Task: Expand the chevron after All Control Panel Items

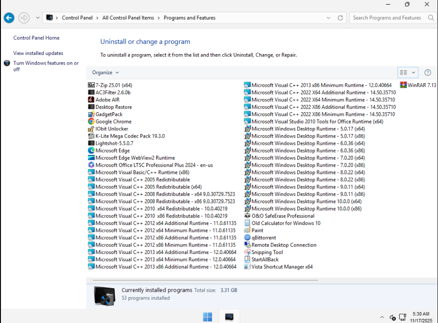Action: [x=159, y=18]
